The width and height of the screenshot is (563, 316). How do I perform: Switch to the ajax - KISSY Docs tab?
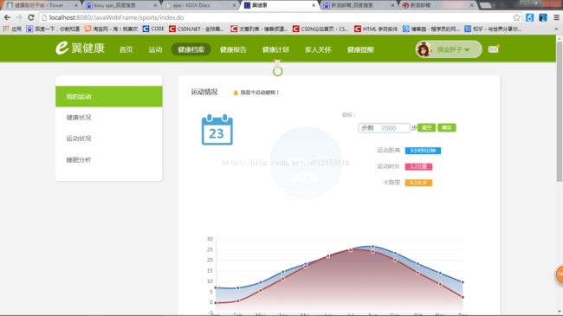(x=200, y=5)
